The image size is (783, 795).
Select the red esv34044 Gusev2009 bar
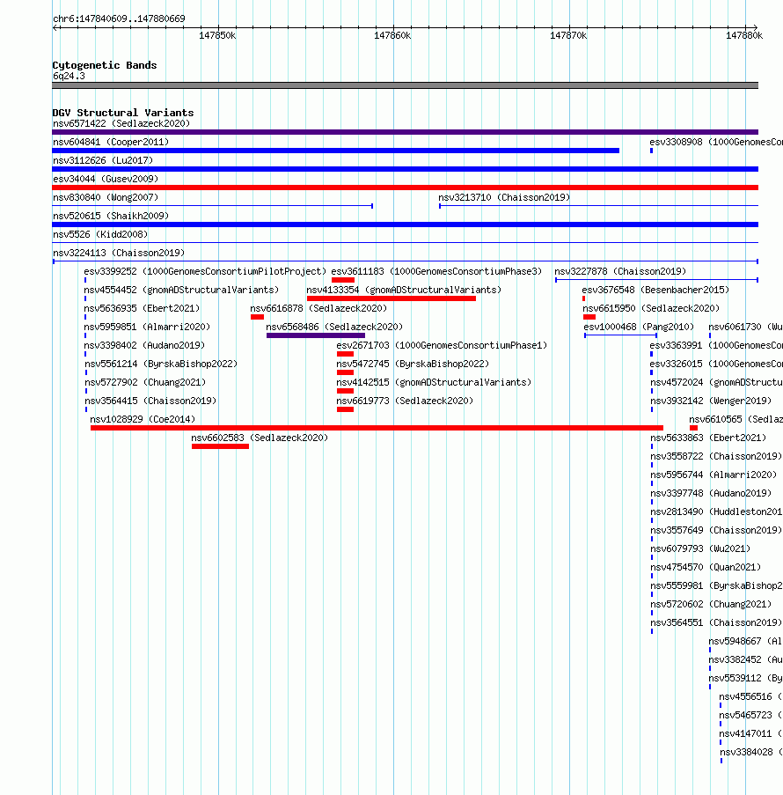[x=406, y=188]
